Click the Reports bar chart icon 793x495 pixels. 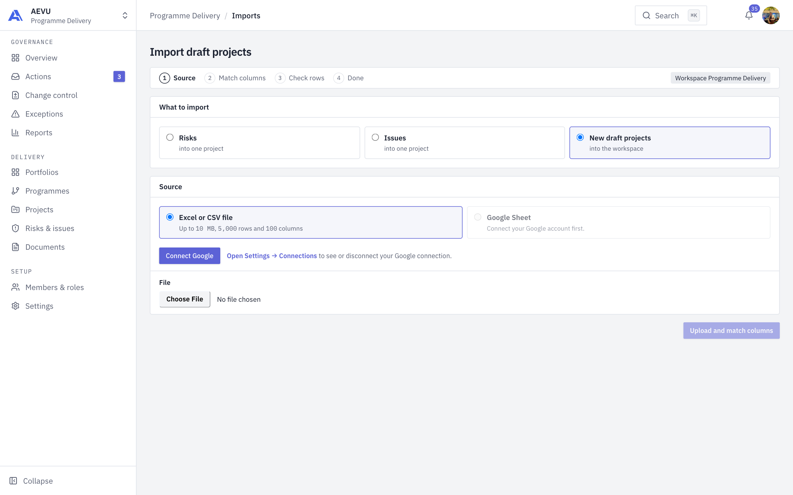[x=15, y=133]
